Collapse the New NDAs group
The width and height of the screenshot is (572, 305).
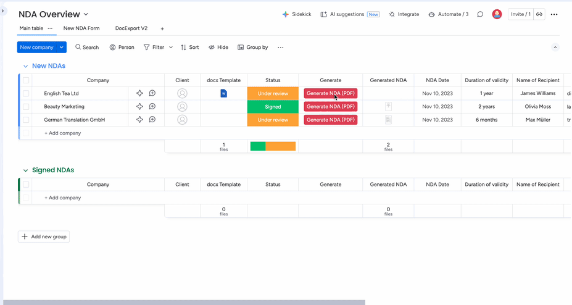click(25, 66)
